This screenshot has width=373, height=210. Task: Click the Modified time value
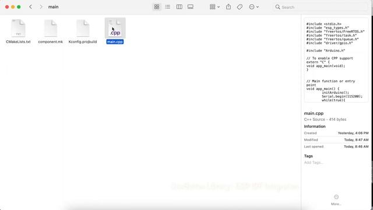tap(356, 140)
